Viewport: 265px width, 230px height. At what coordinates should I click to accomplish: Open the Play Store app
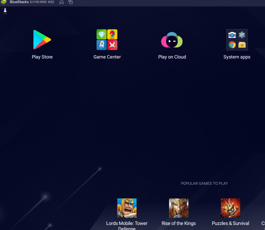click(42, 40)
